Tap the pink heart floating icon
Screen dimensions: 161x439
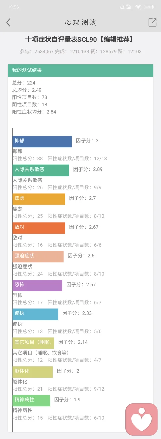[142, 420]
